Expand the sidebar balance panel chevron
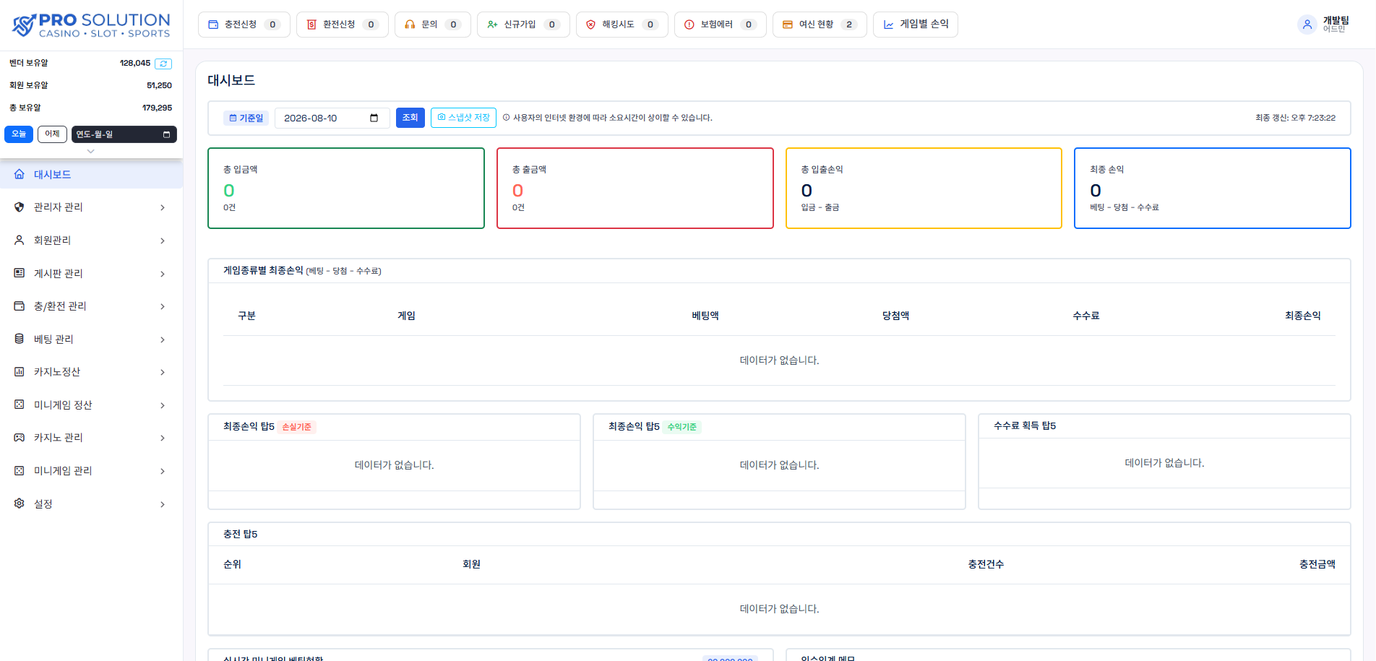The width and height of the screenshot is (1376, 661). coord(90,151)
